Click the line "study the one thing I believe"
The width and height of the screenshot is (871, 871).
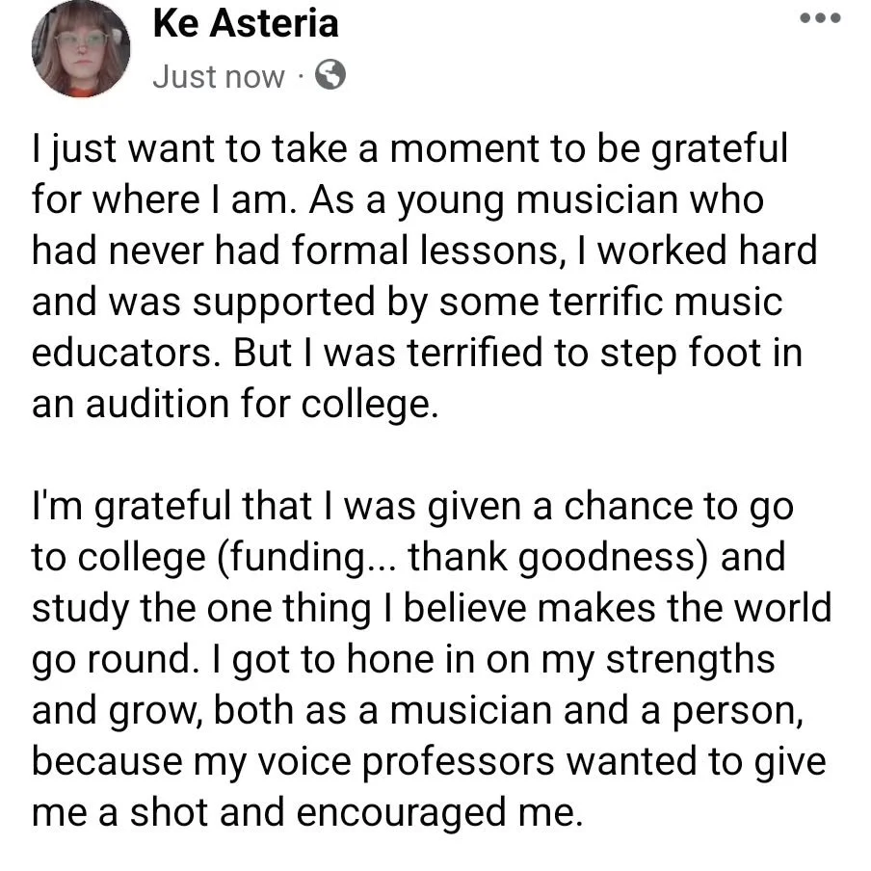431,607
